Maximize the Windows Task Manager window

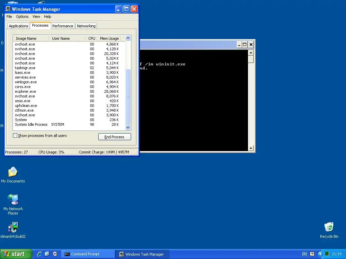[126, 9]
